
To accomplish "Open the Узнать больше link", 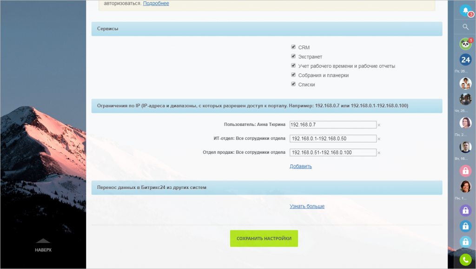I will click(x=307, y=206).
